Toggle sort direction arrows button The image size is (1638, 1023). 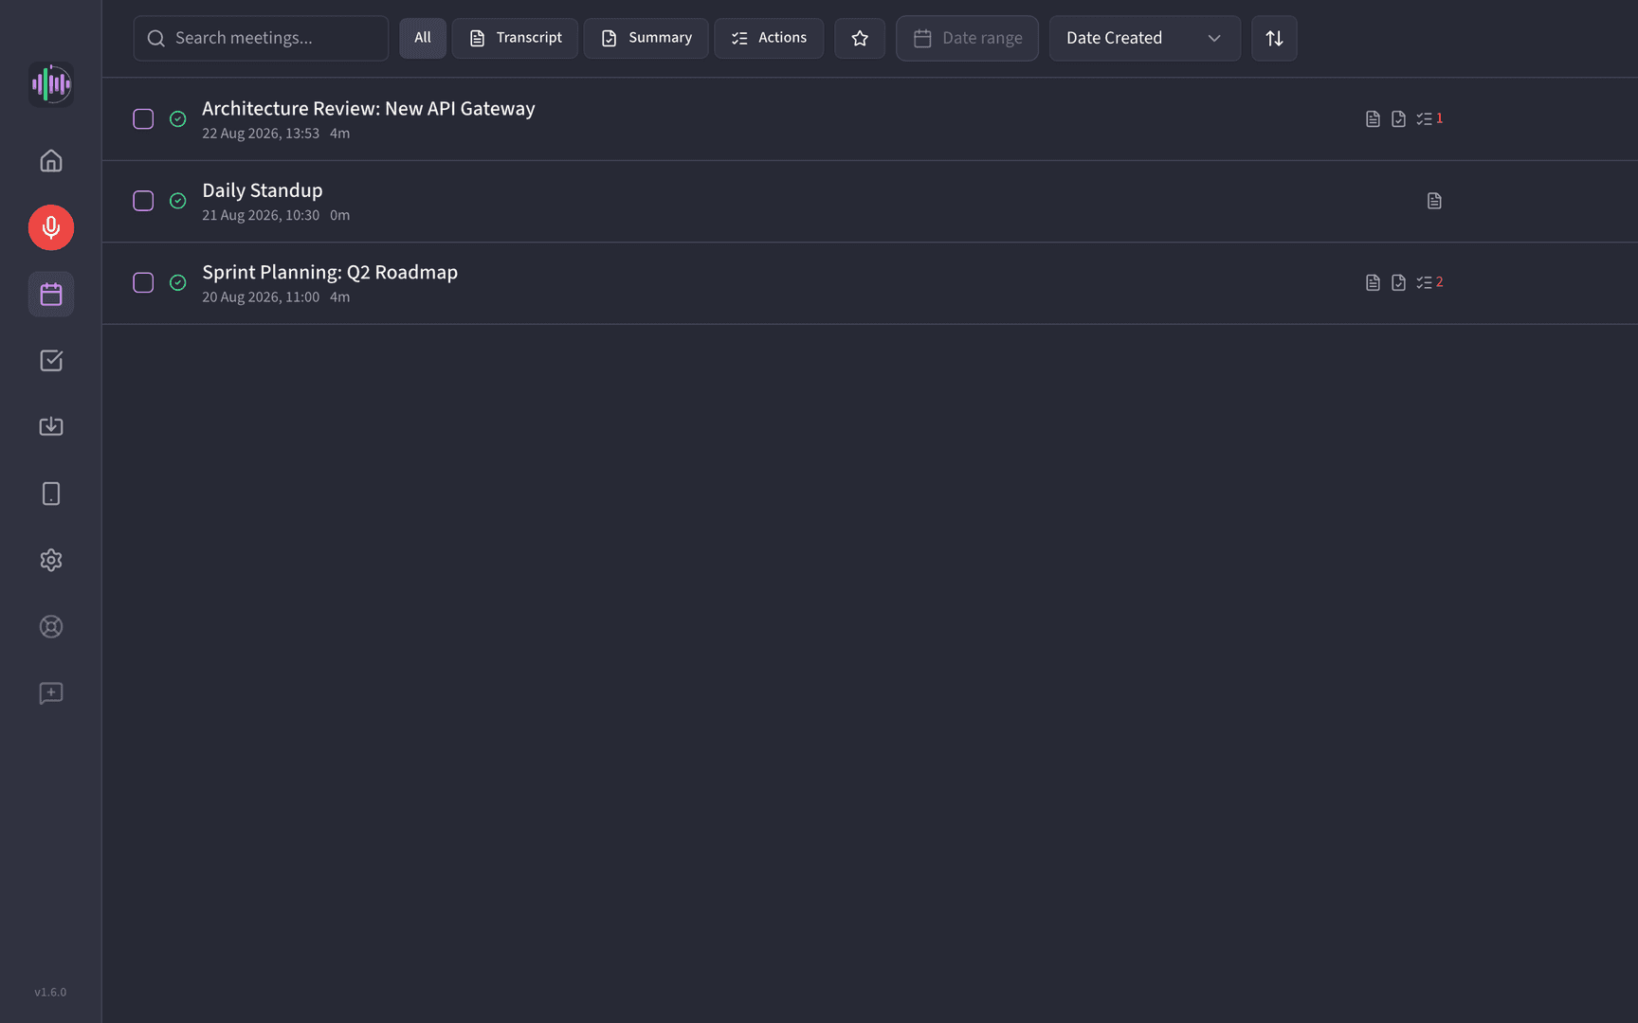point(1274,38)
